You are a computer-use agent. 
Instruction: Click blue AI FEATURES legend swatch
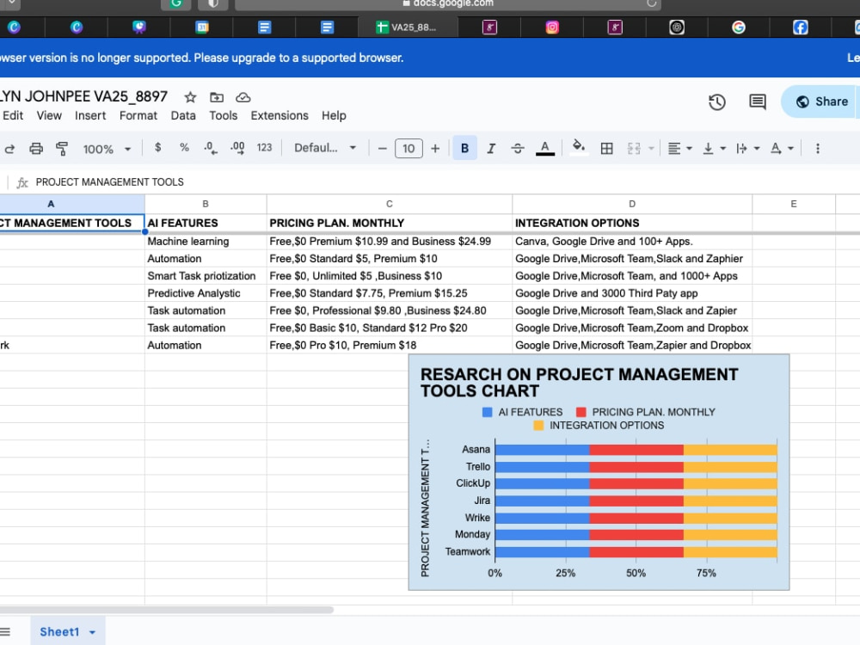pos(487,412)
